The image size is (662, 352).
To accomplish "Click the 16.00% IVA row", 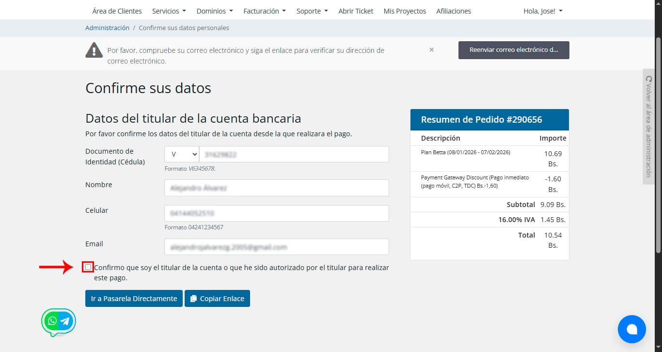I will tap(489, 220).
